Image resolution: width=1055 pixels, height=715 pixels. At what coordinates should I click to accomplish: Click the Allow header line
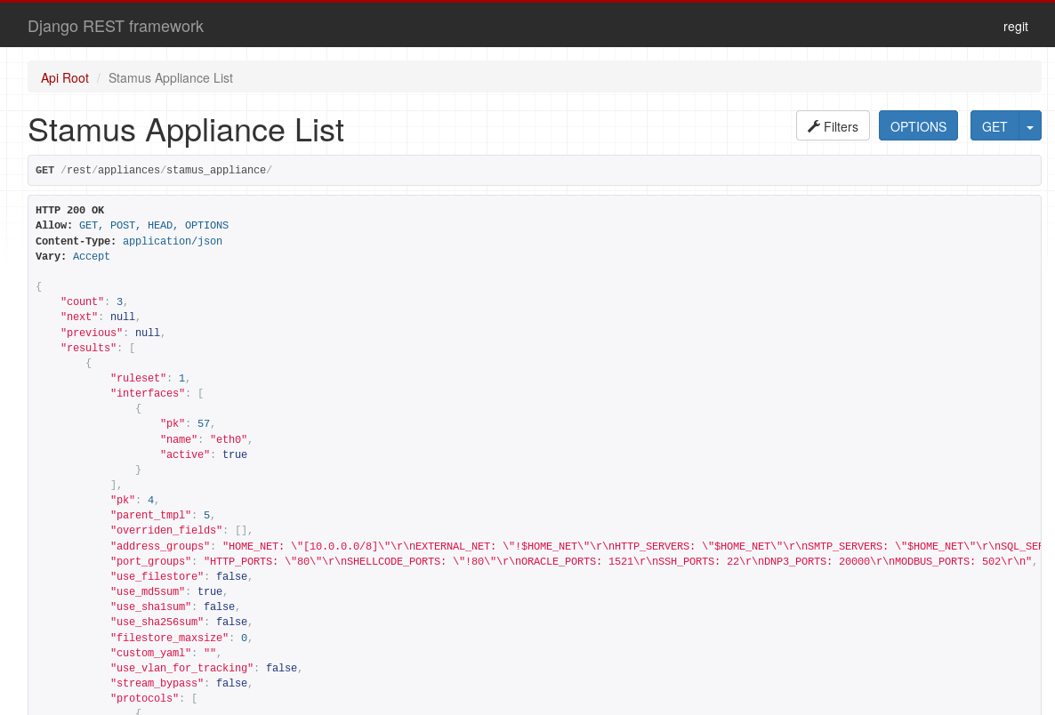click(x=132, y=225)
